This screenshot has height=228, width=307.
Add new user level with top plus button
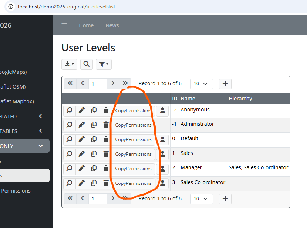pyautogui.click(x=225, y=84)
